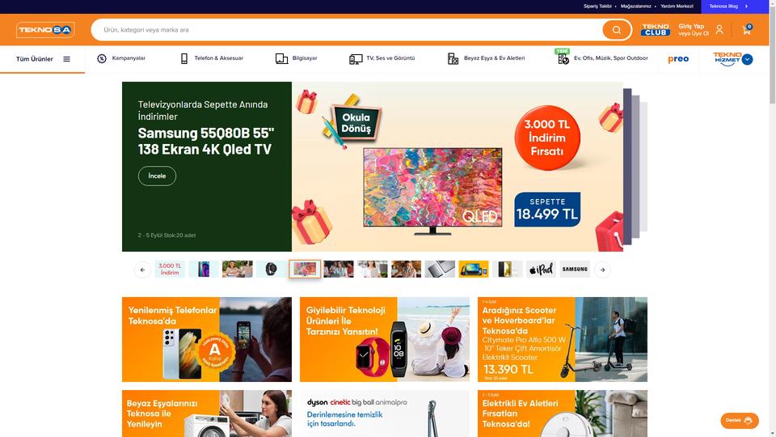Click the hamburger icon beside Tüm Ürünler
The height and width of the screenshot is (437, 776).
(67, 59)
